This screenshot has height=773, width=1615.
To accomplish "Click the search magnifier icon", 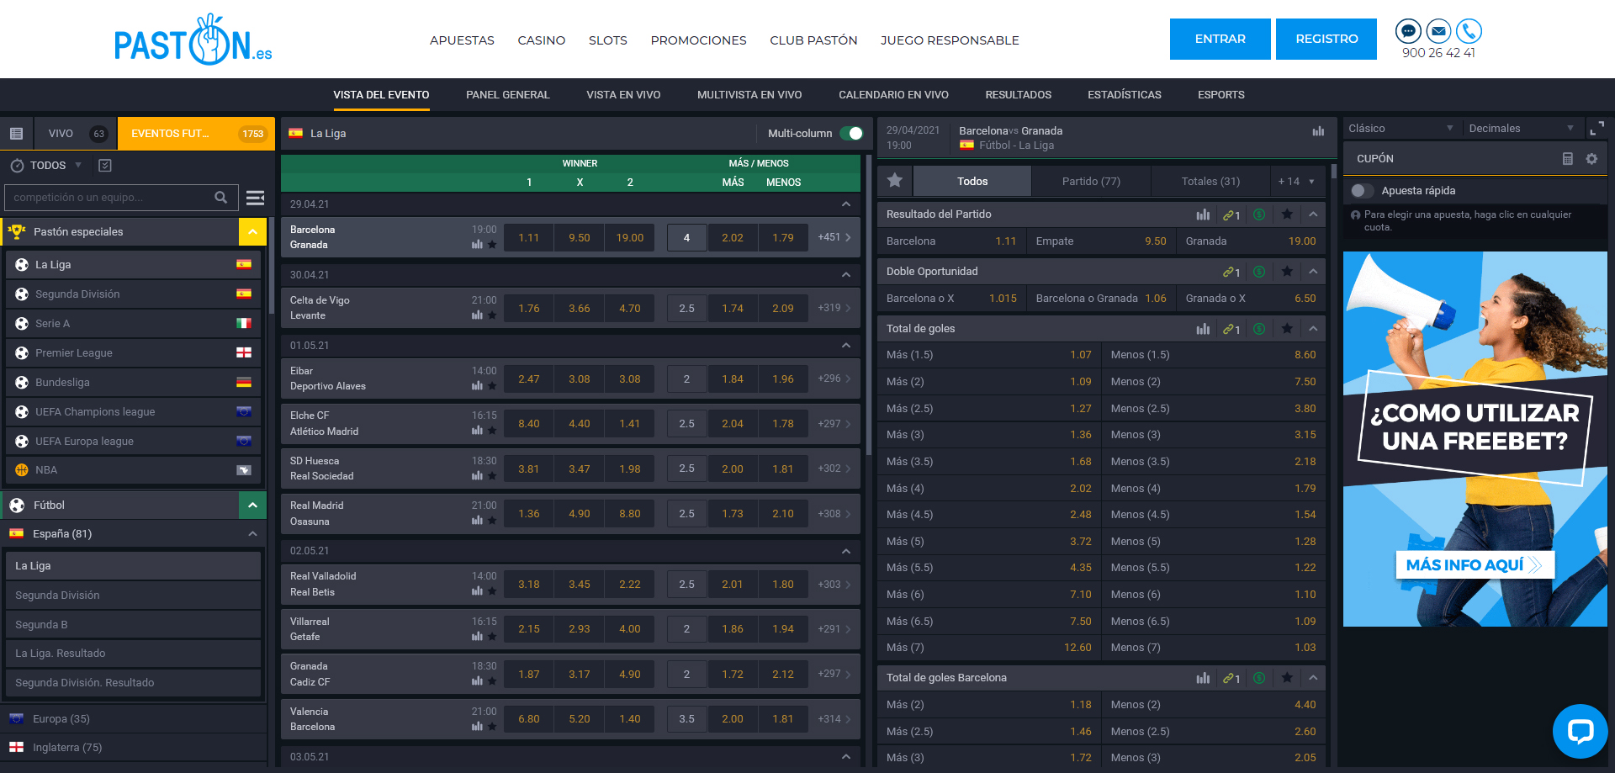I will tap(221, 198).
